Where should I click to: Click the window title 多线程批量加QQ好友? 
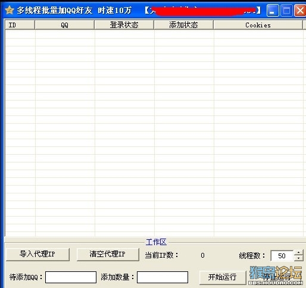click(x=55, y=10)
